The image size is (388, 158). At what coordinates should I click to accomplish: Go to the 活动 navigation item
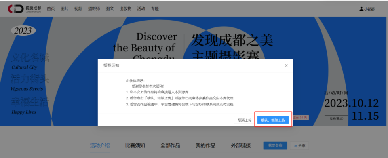pos(141,8)
